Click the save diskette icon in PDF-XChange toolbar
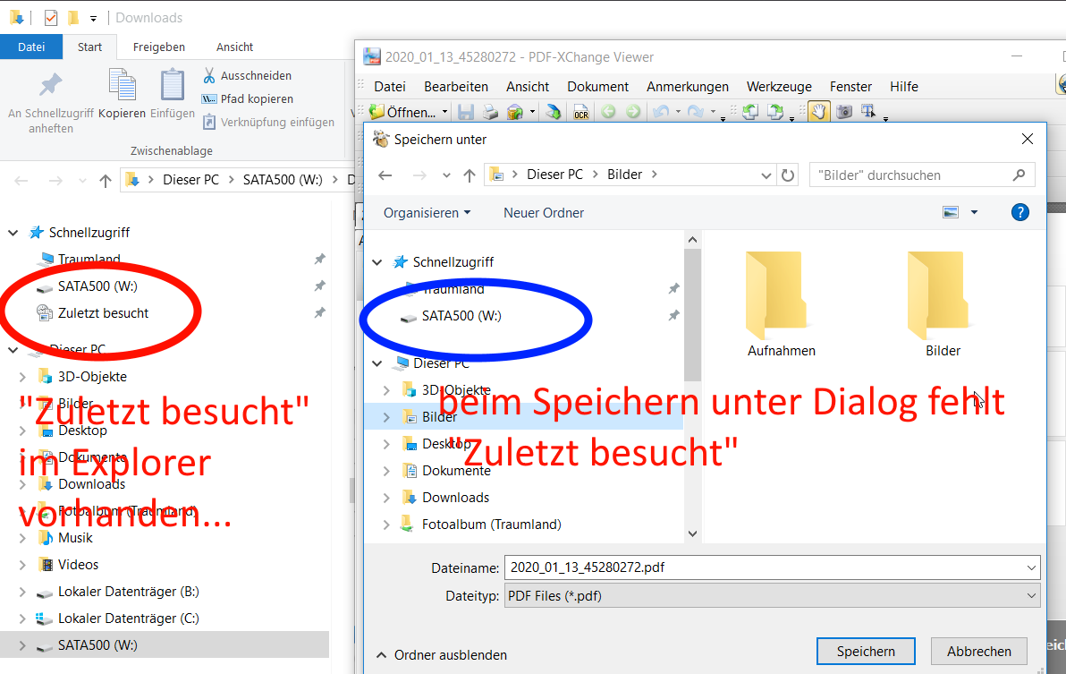Viewport: 1066px width, 674px height. pos(466,112)
